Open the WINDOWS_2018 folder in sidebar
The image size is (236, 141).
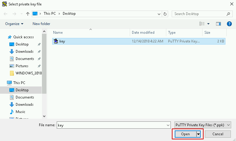pyautogui.click(x=28, y=73)
